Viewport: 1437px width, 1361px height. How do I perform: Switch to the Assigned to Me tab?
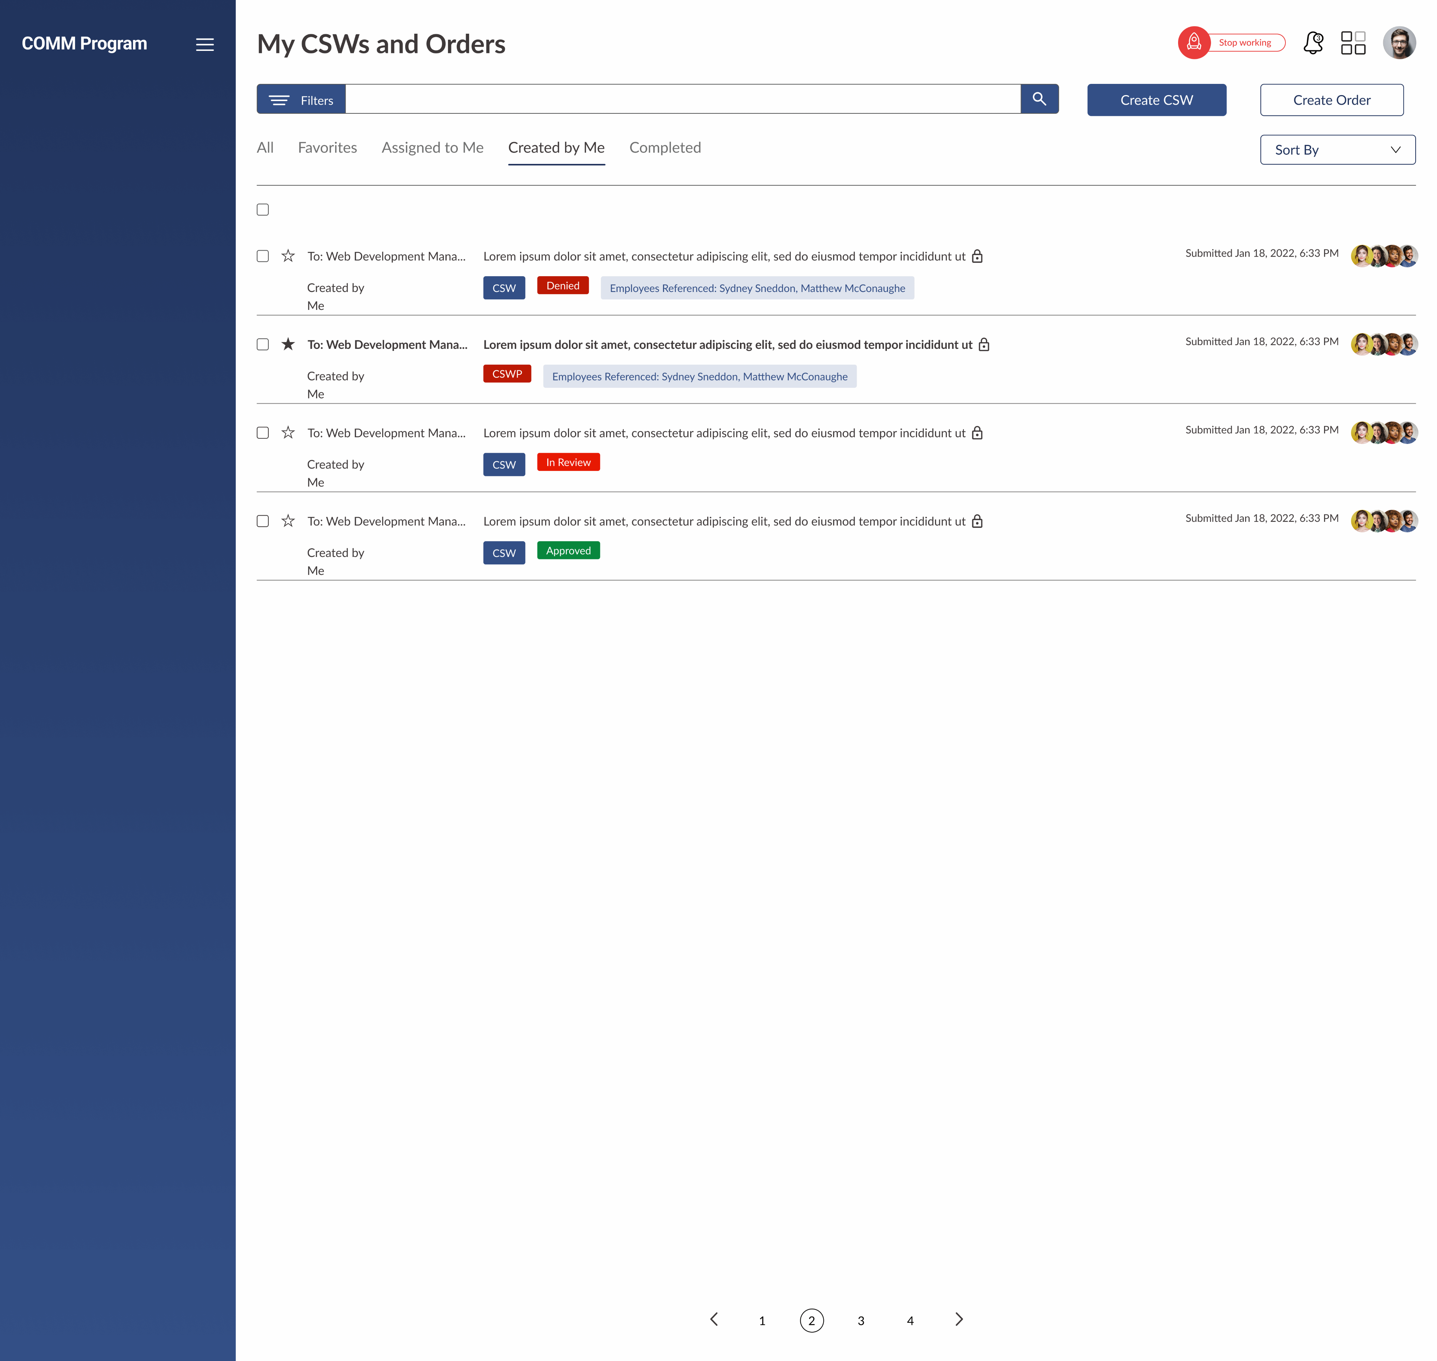tap(432, 148)
